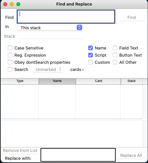
Task: Sort results by Type column
Action: point(20,81)
